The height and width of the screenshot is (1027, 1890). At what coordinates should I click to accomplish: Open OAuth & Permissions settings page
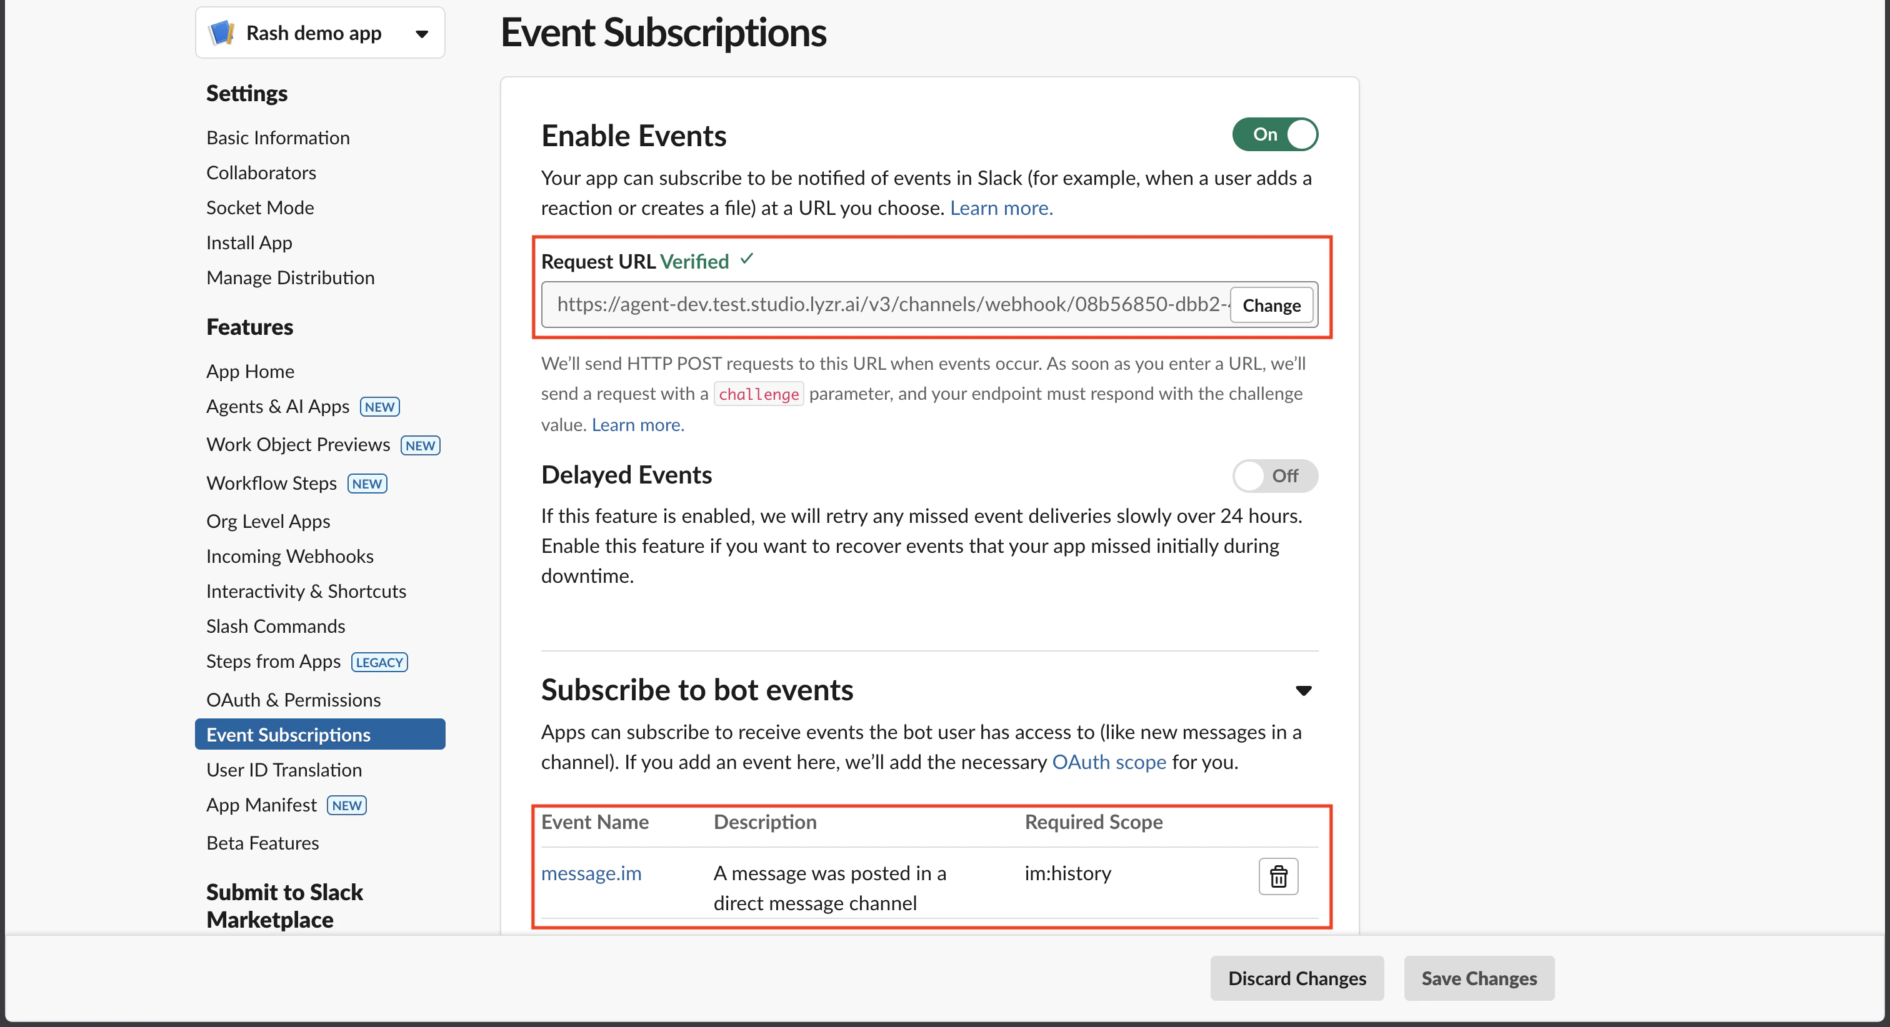click(294, 699)
